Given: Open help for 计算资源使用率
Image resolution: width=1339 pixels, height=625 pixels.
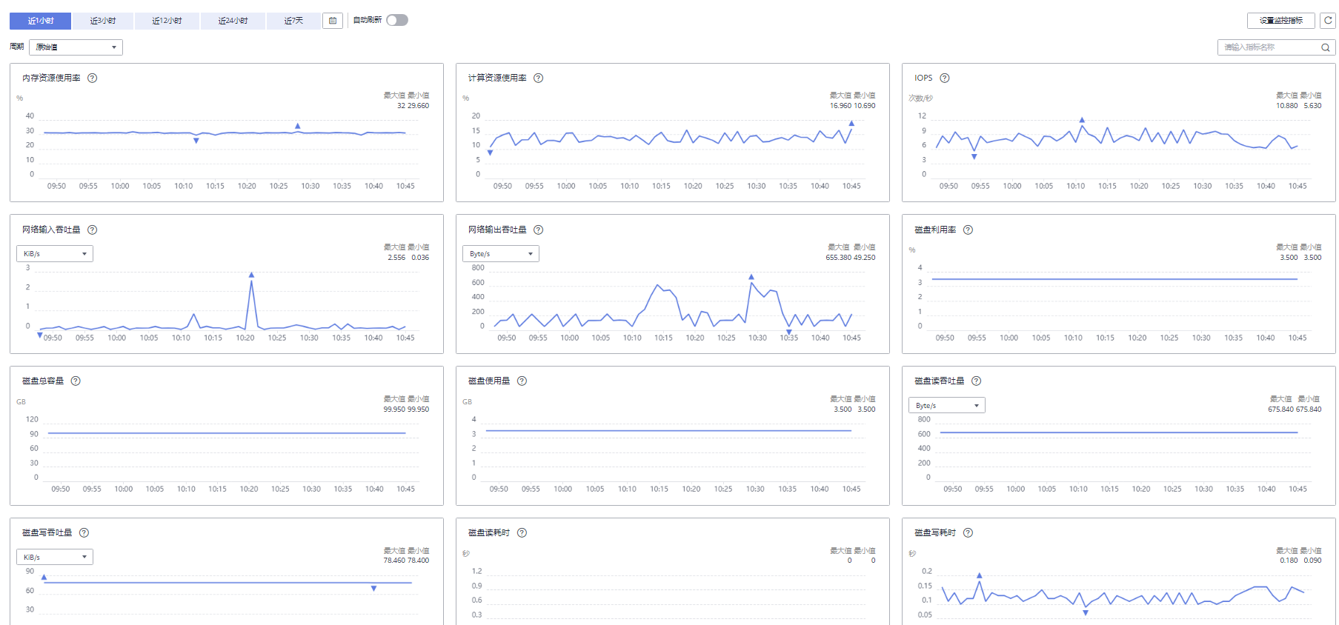Looking at the screenshot, I should [x=539, y=78].
